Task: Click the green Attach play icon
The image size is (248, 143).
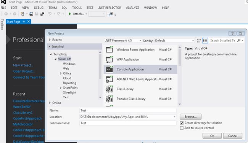Action: click(x=69, y=14)
